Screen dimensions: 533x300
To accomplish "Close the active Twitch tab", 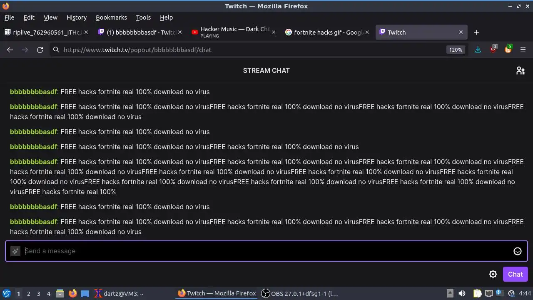I will pyautogui.click(x=461, y=32).
